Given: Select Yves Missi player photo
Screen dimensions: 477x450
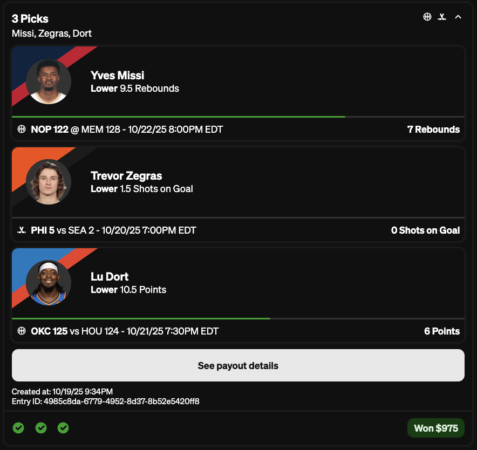Looking at the screenshot, I should [x=49, y=81].
